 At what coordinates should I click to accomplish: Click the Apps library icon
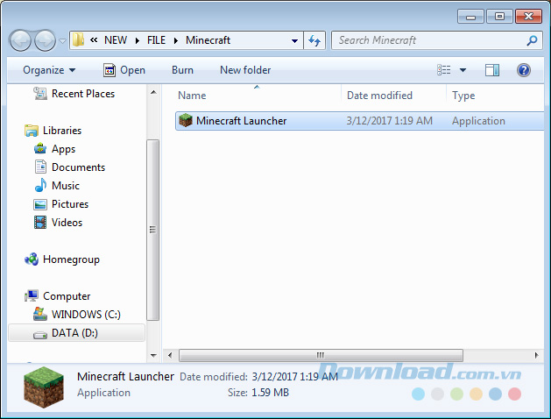40,149
